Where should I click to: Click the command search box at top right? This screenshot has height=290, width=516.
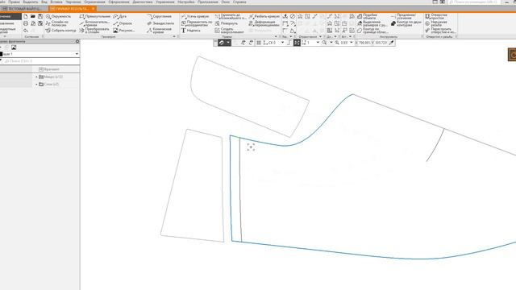point(474,2)
